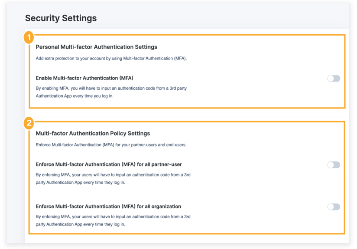Click 'Enforce Multi-factor Authentication (MFA) for your partner-users' description

pyautogui.click(x=111, y=145)
